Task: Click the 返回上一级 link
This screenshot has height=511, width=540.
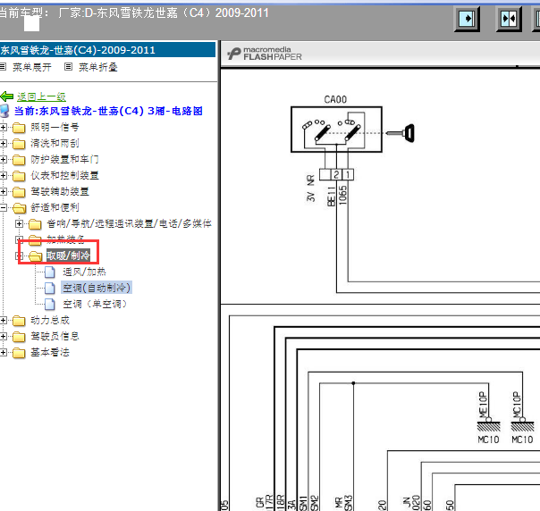Action: 41,96
